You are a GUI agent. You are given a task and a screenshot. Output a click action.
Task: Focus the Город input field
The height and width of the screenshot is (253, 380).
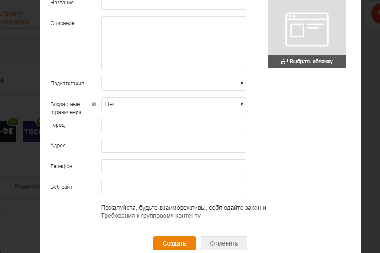point(173,125)
